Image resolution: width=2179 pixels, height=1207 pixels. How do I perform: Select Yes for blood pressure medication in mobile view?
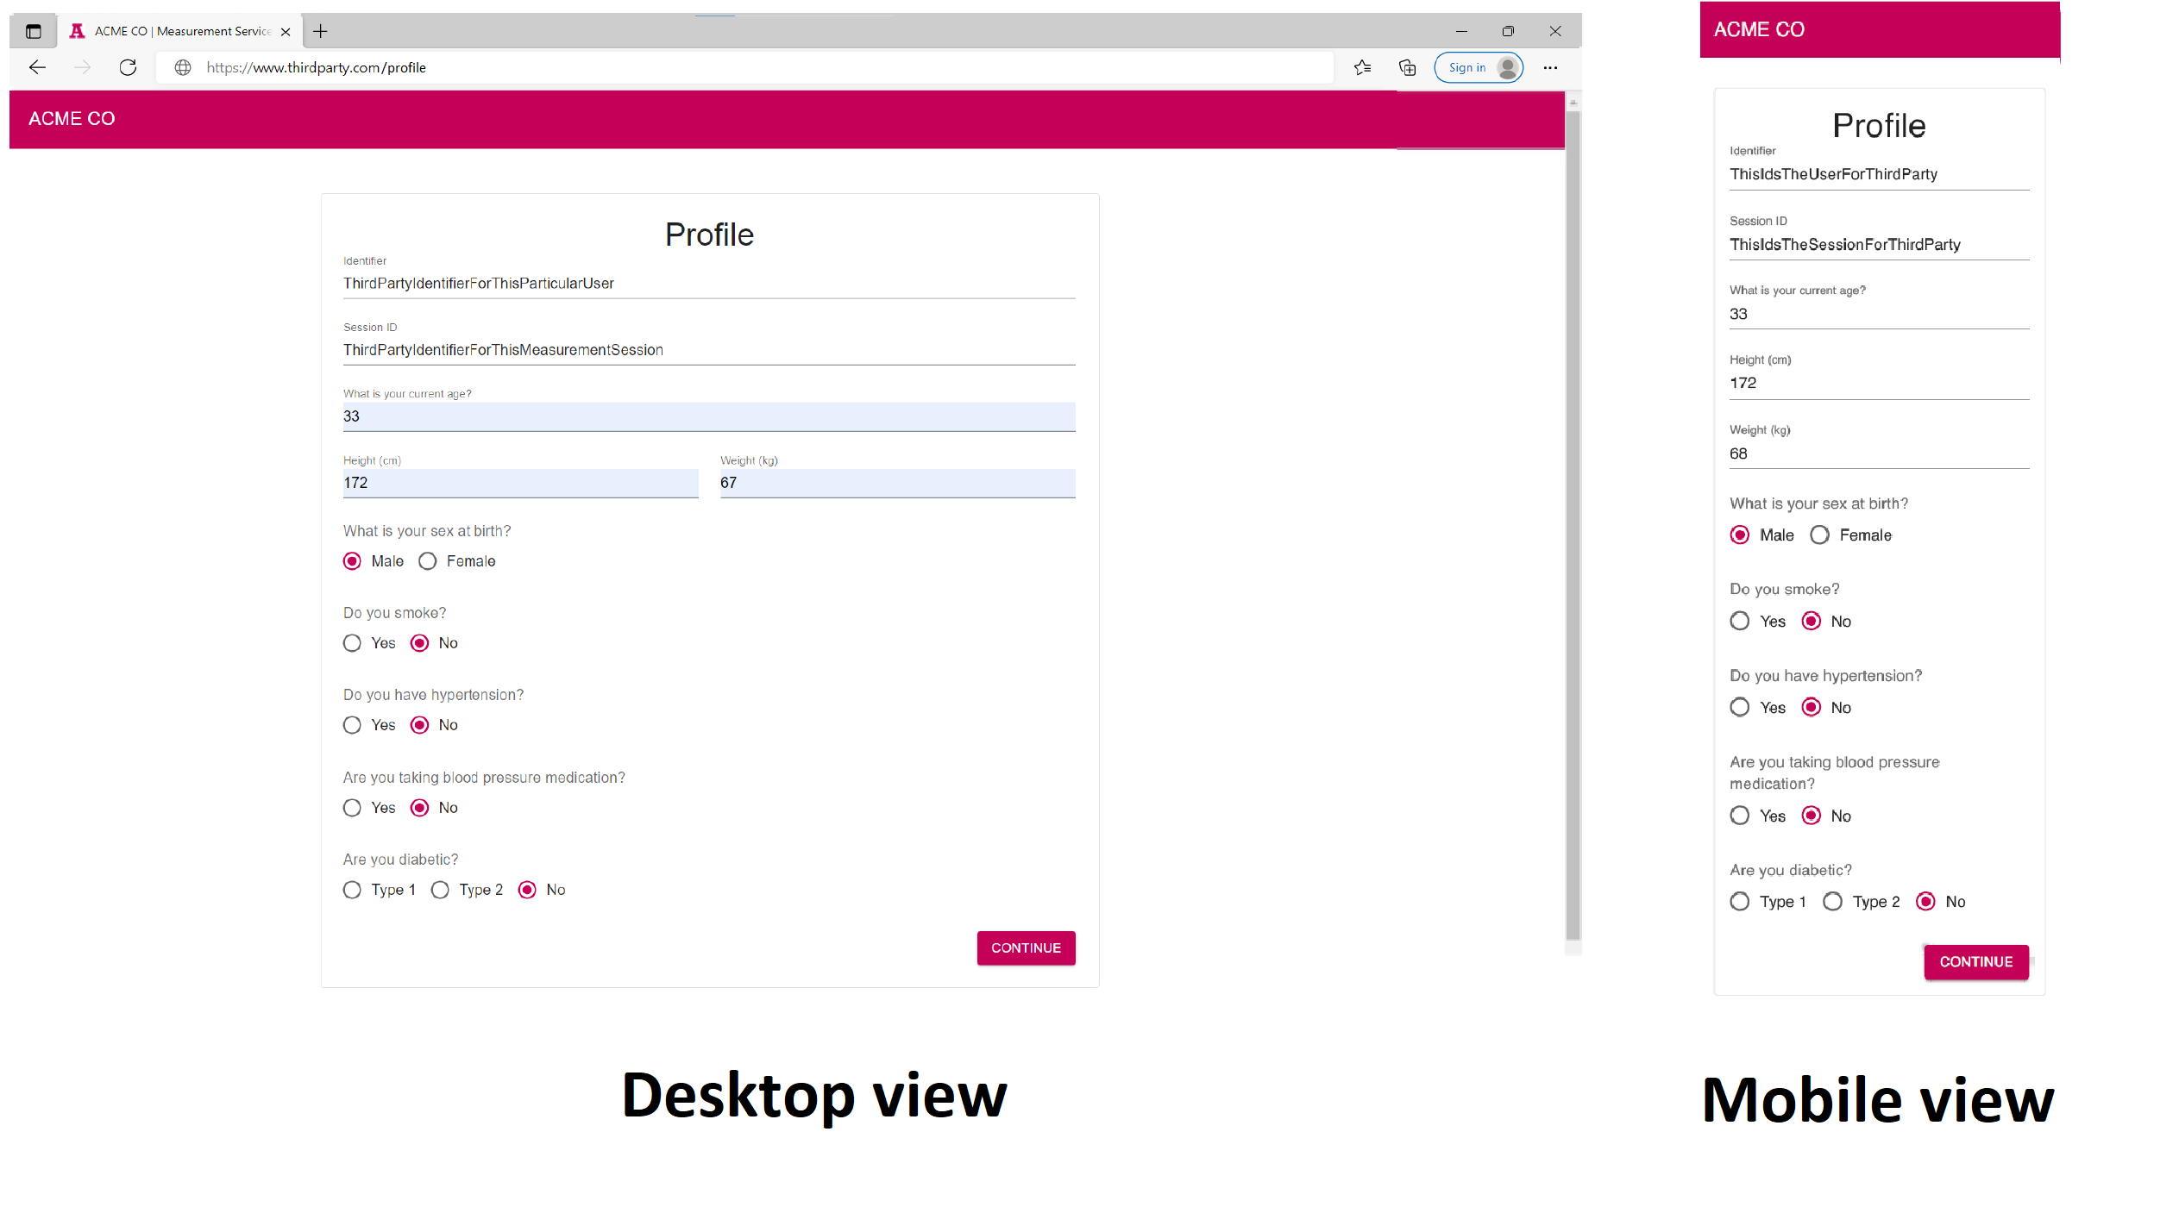point(1740,815)
